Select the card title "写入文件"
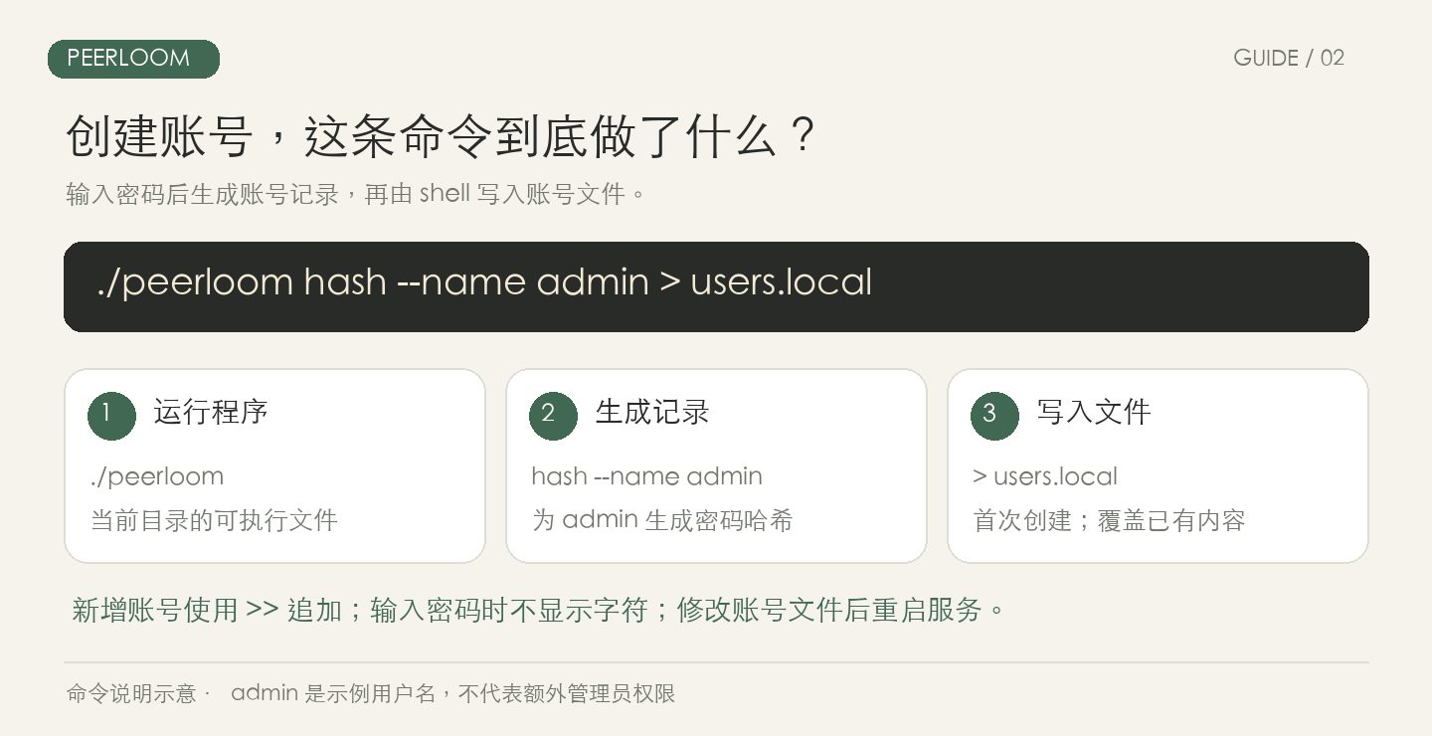The width and height of the screenshot is (1432, 736). [x=1094, y=412]
